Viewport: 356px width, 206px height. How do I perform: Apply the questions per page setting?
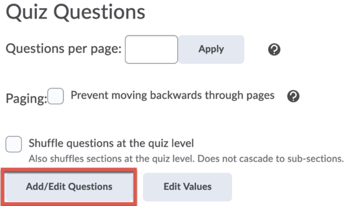211,49
